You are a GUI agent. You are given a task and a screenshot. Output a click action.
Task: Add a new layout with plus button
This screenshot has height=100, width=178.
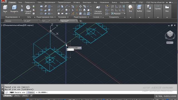click(31, 96)
